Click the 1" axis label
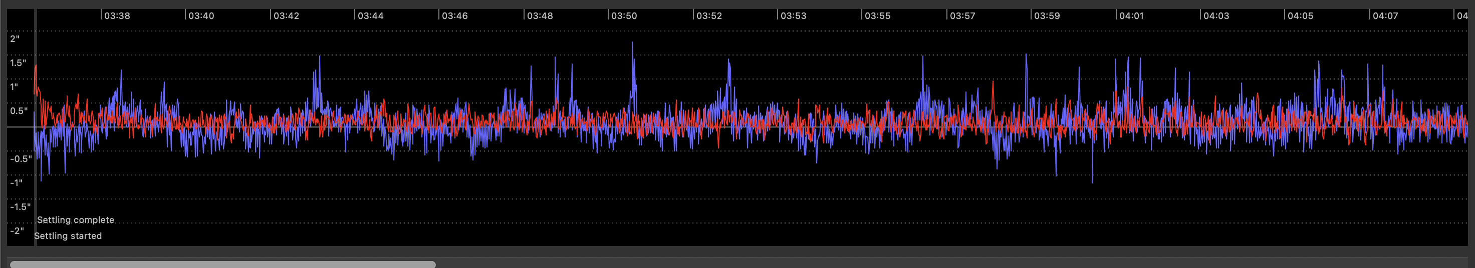1475x268 pixels. 15,87
